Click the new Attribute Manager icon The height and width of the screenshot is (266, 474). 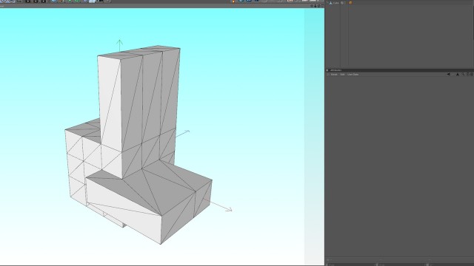472,74
